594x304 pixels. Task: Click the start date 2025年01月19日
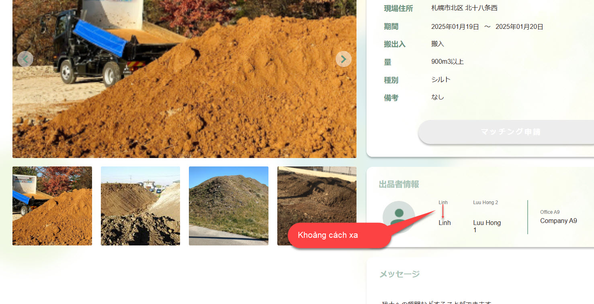tap(455, 27)
